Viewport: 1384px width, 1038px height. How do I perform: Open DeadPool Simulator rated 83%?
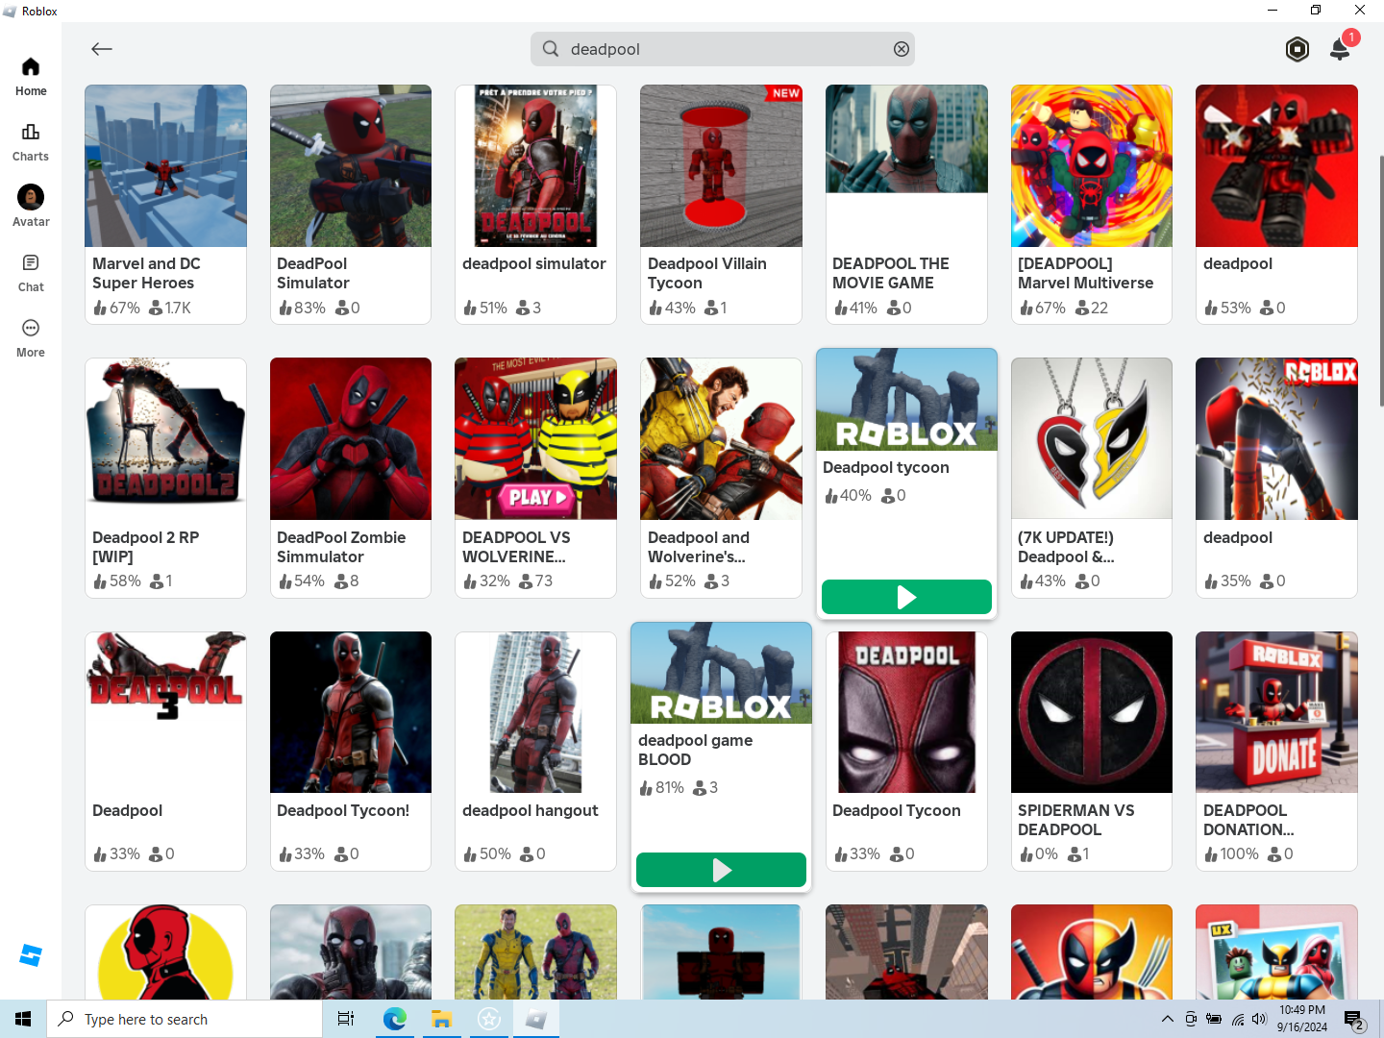coord(351,205)
